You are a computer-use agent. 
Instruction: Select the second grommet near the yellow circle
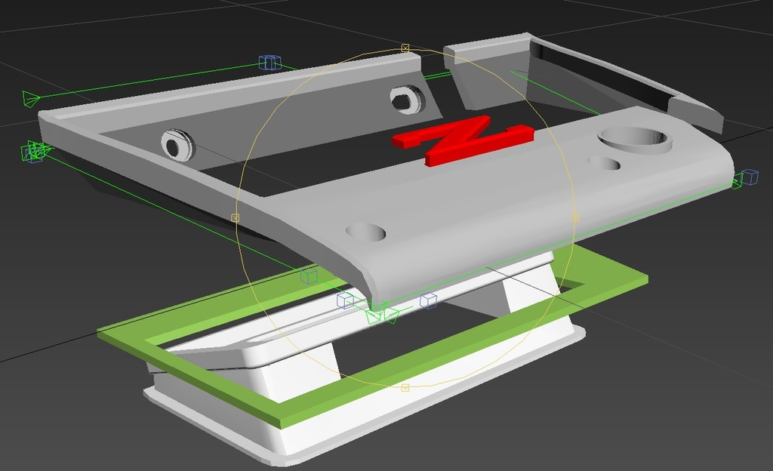tap(405, 98)
